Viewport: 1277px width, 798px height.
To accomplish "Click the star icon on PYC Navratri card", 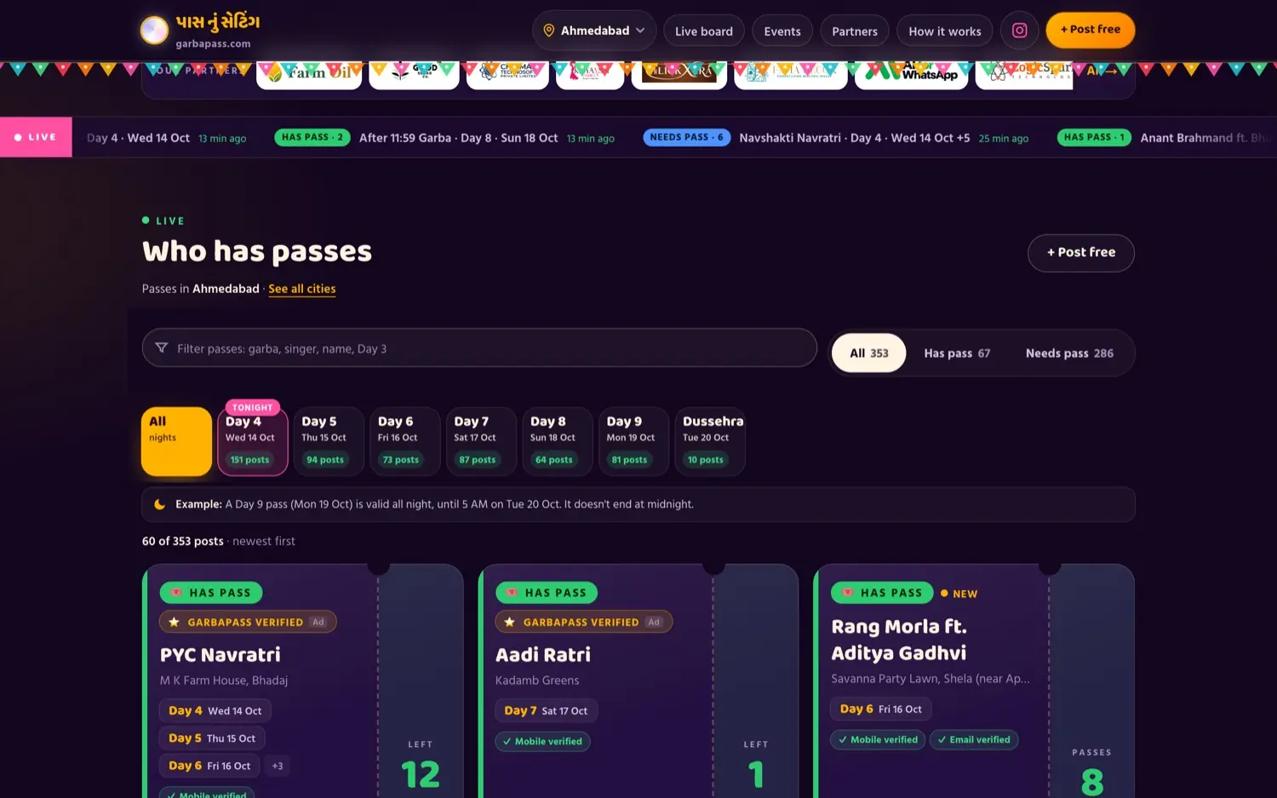I will pyautogui.click(x=174, y=623).
